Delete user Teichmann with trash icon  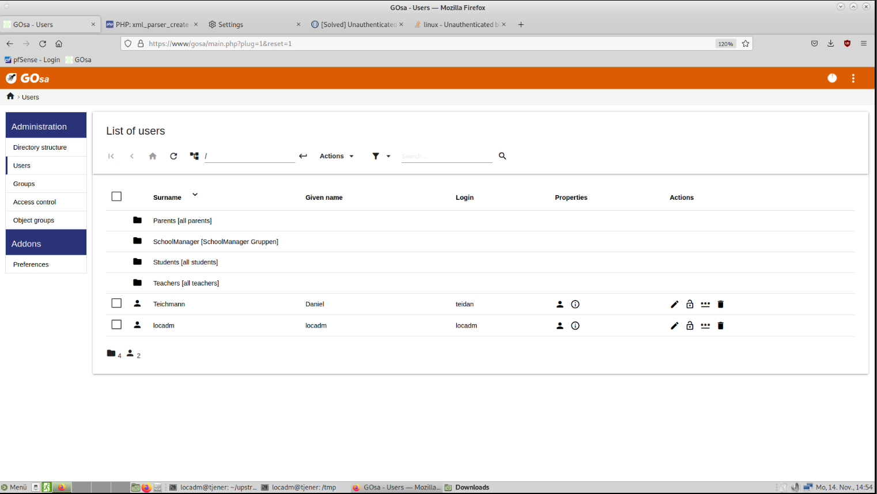point(720,304)
